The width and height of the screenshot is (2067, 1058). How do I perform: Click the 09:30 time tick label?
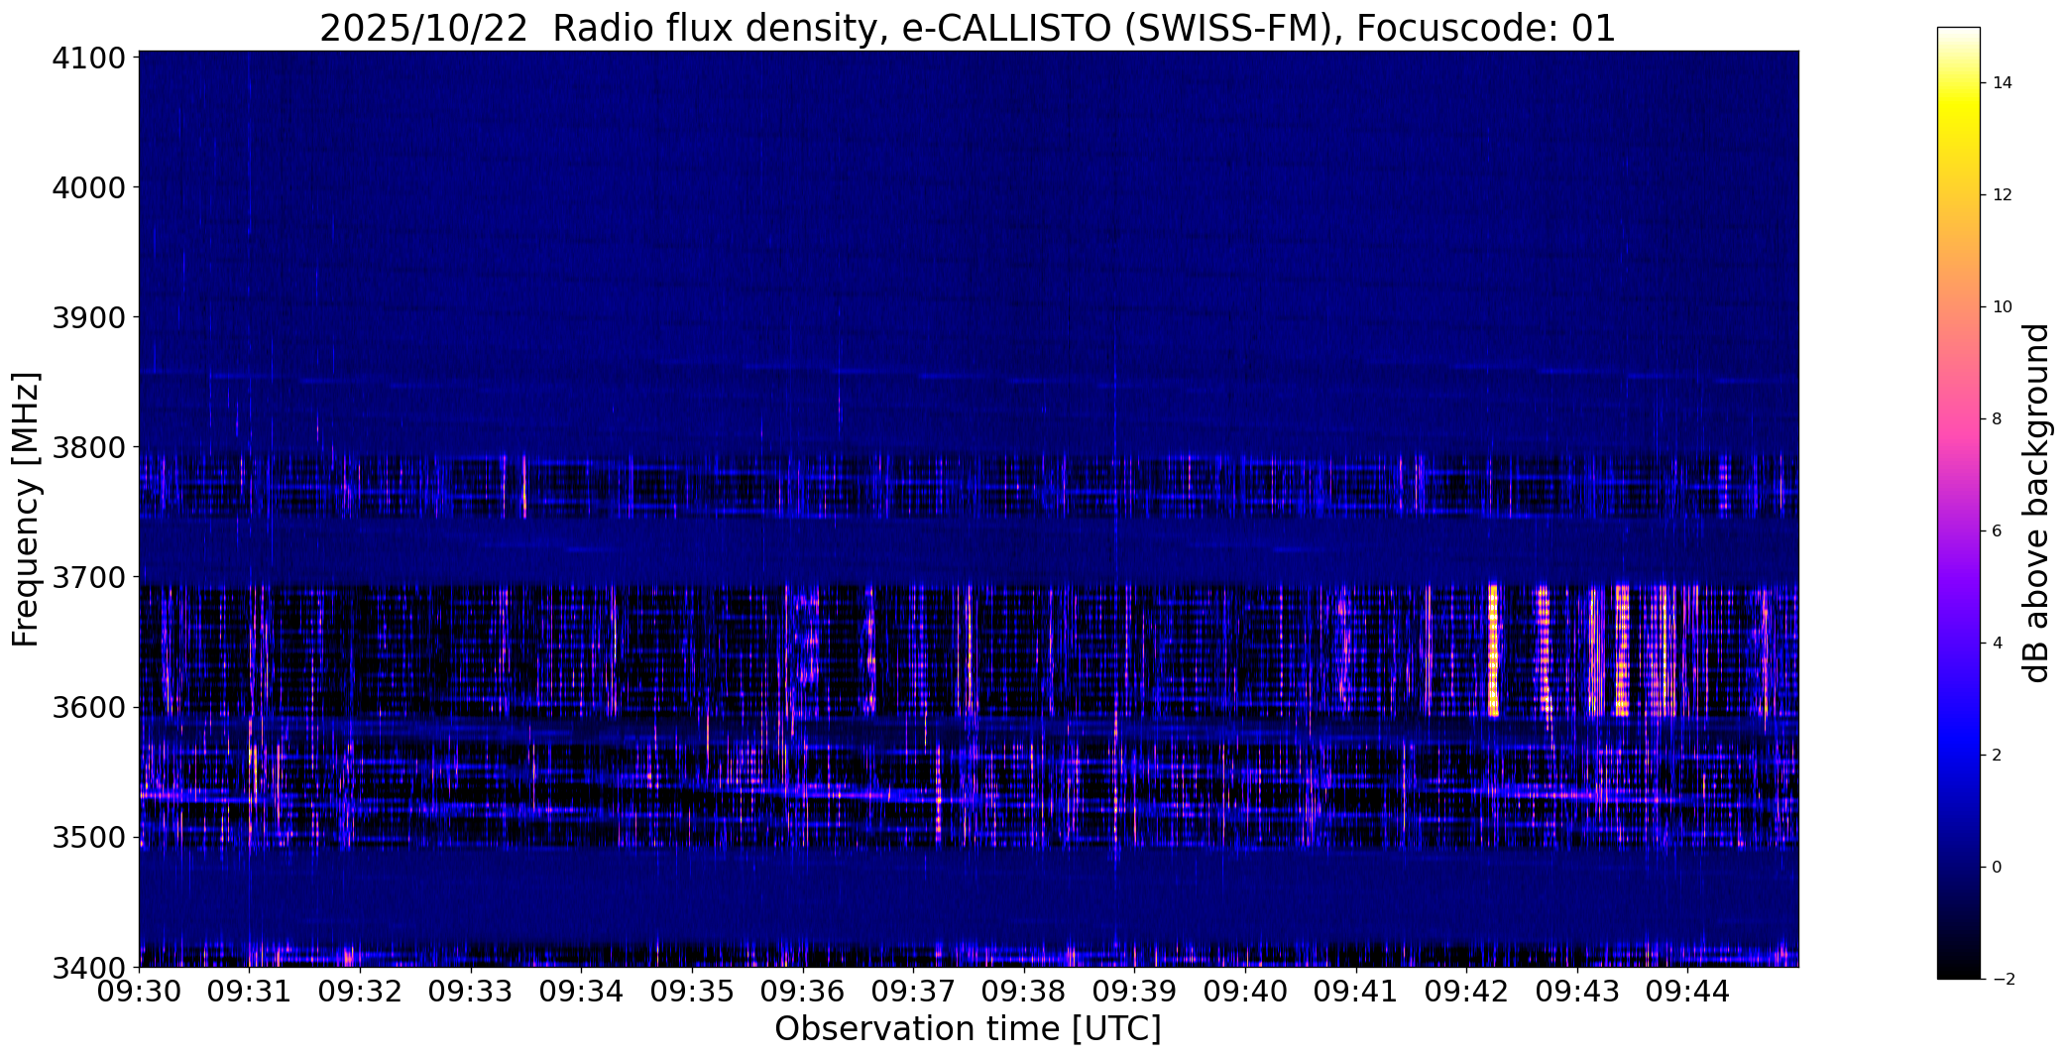point(139,992)
